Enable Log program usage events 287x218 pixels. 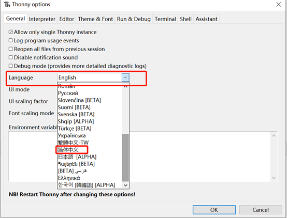(x=10, y=40)
